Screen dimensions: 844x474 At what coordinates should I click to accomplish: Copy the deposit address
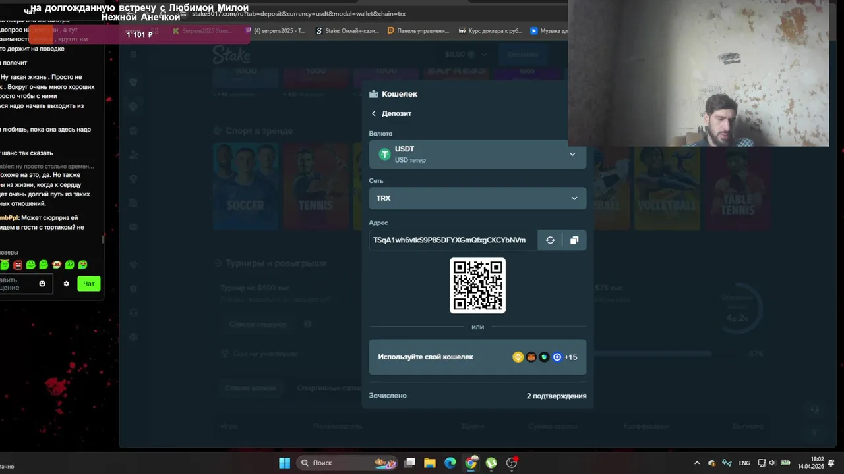574,240
